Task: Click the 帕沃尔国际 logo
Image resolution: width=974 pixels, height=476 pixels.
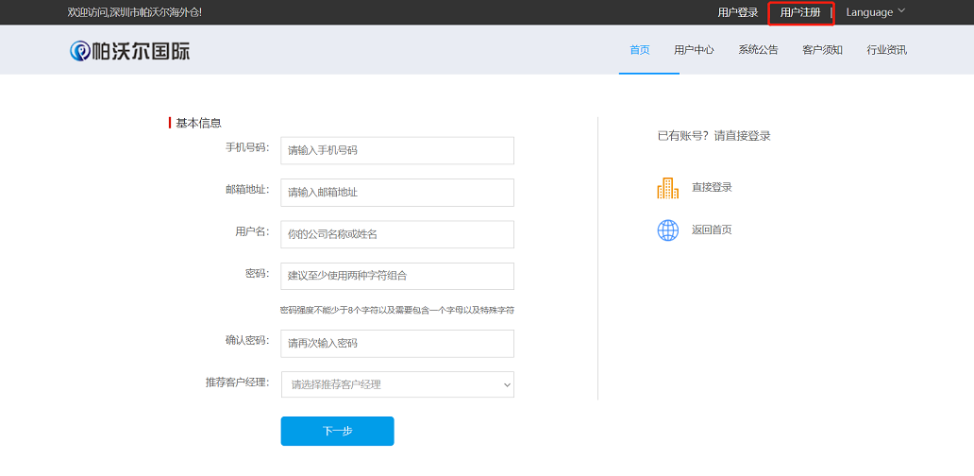Action: click(x=130, y=50)
